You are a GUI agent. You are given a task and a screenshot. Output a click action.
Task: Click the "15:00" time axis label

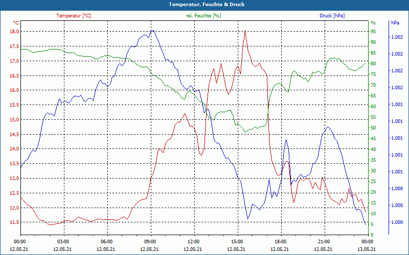[237, 241]
